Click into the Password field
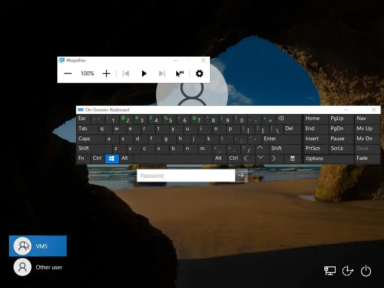Screen dimensions: 384x288 point(186,175)
